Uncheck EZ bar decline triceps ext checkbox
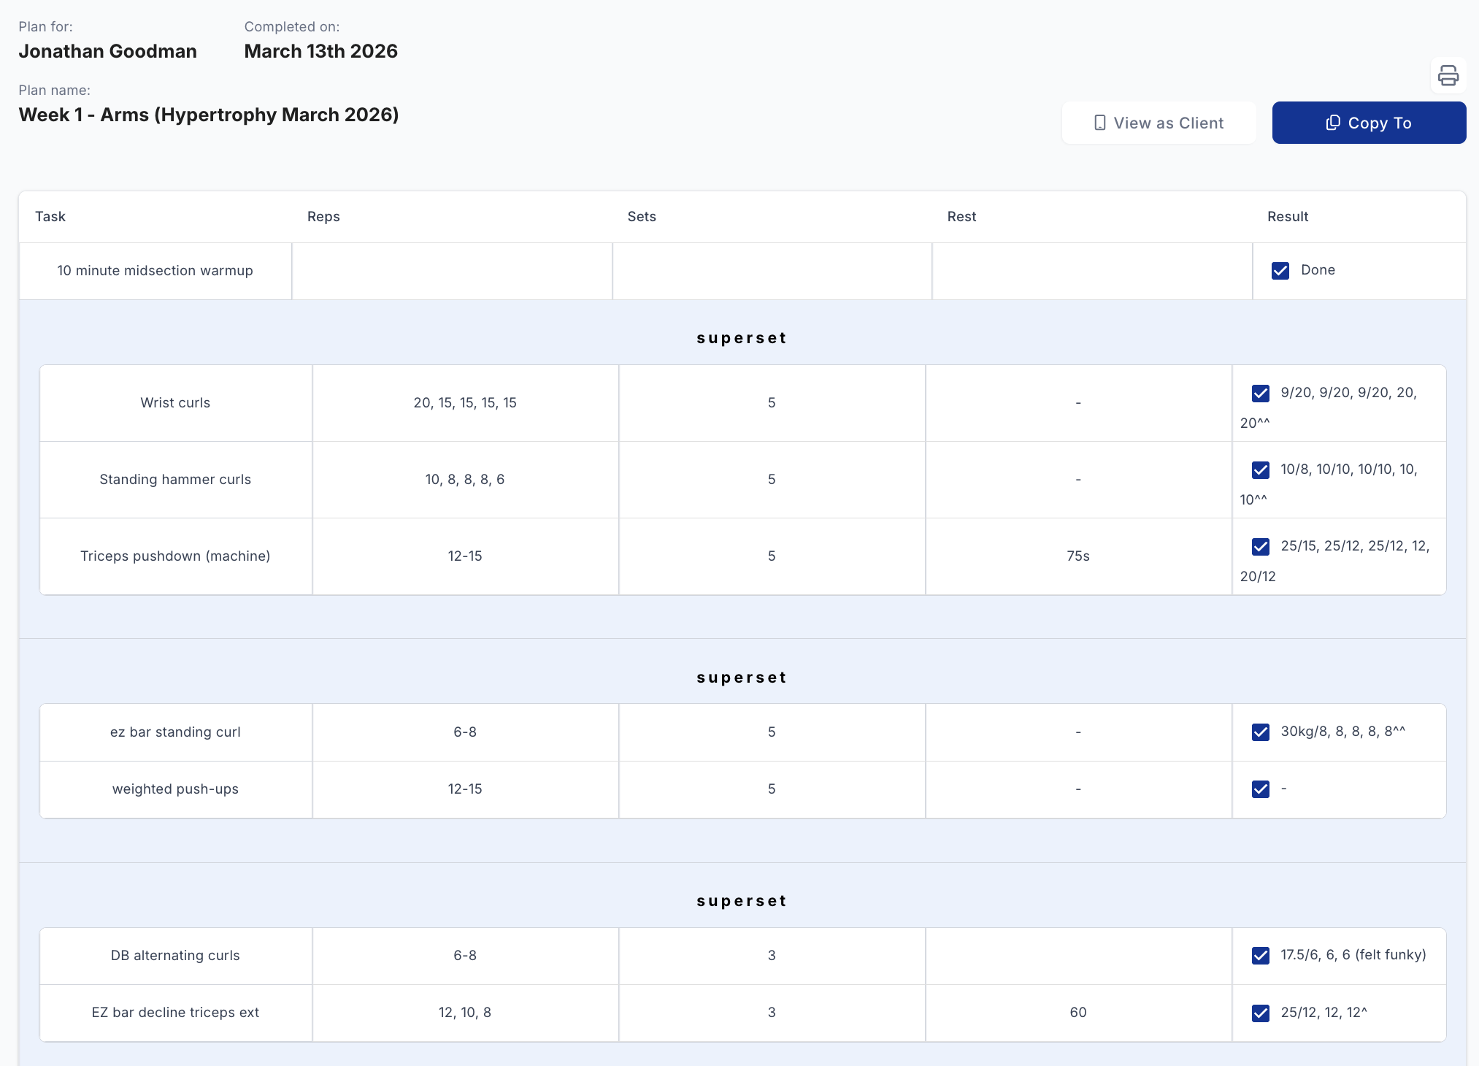This screenshot has height=1066, width=1479. [x=1260, y=1013]
